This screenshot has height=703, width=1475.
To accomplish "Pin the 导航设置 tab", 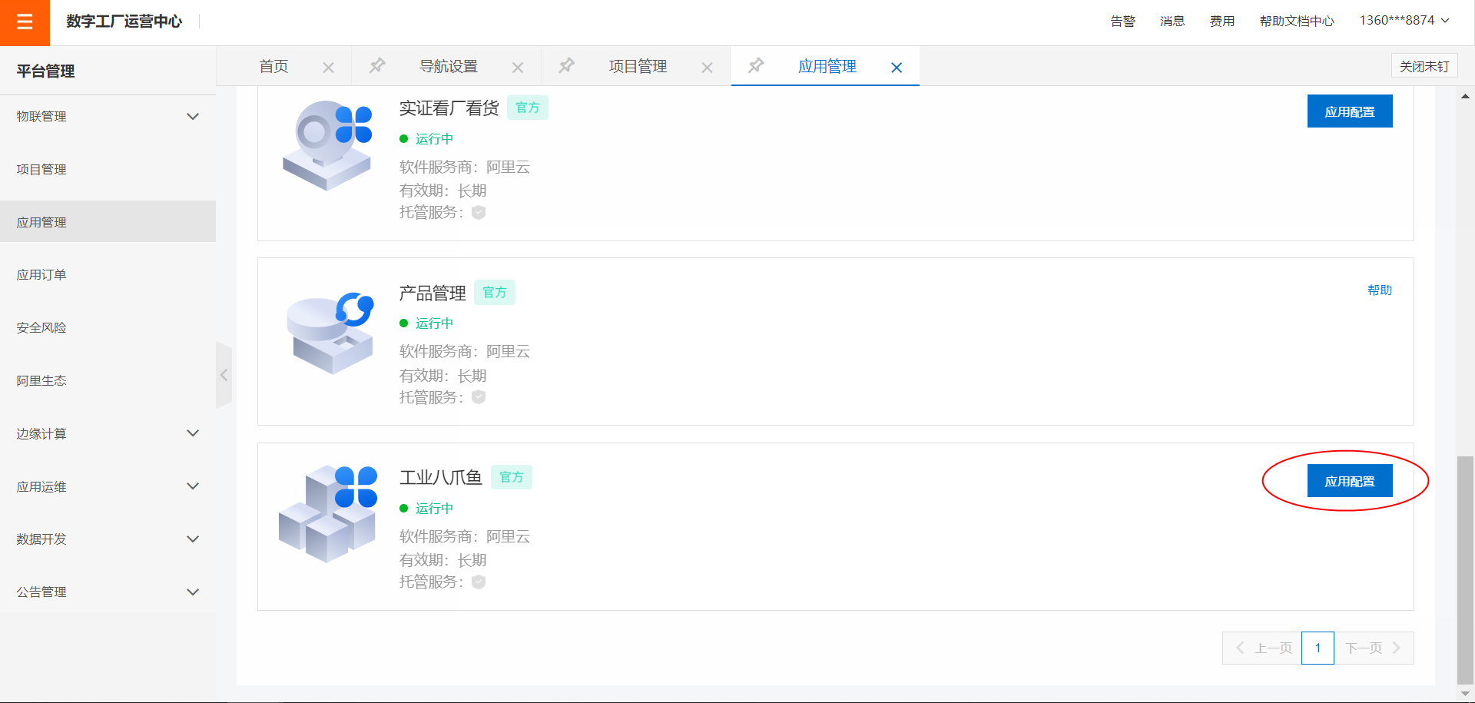I will click(377, 66).
